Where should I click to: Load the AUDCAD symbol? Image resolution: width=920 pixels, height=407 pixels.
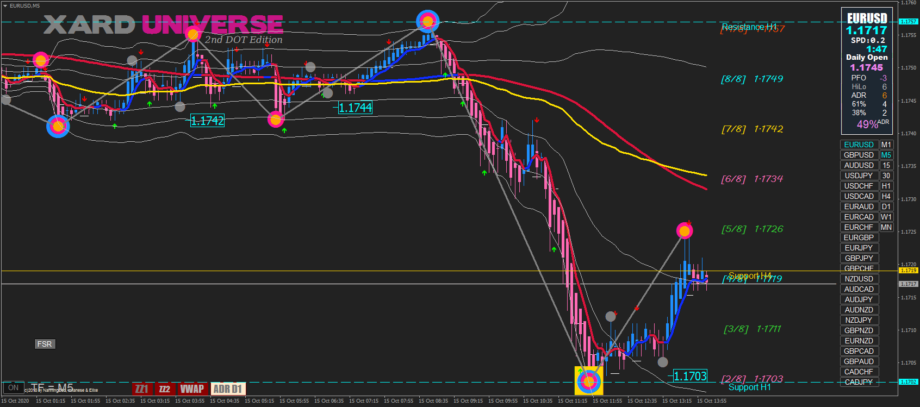click(859, 289)
